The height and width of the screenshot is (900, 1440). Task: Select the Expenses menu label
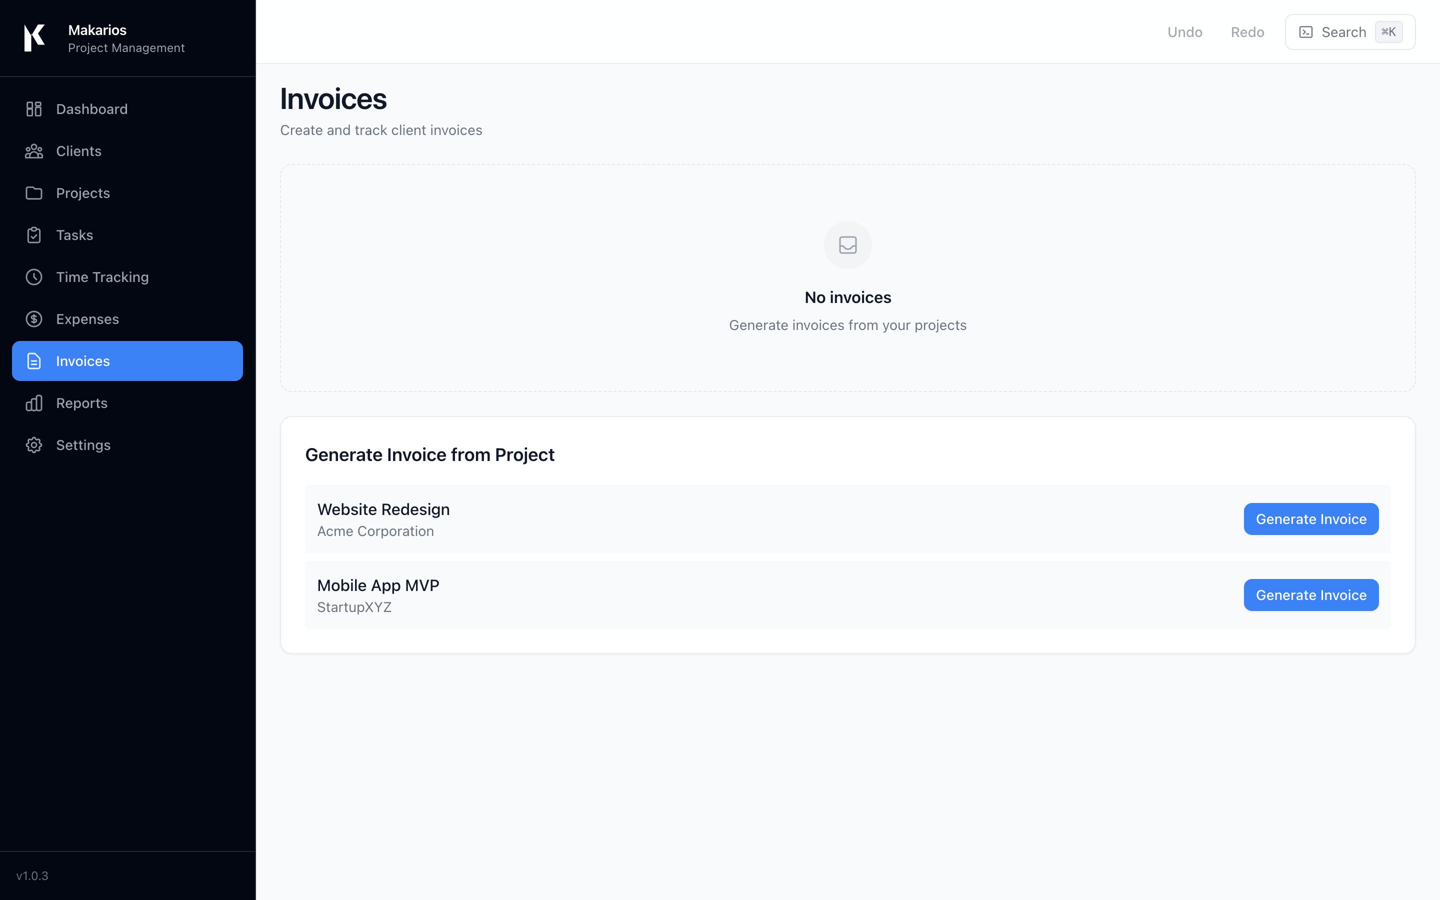87,319
